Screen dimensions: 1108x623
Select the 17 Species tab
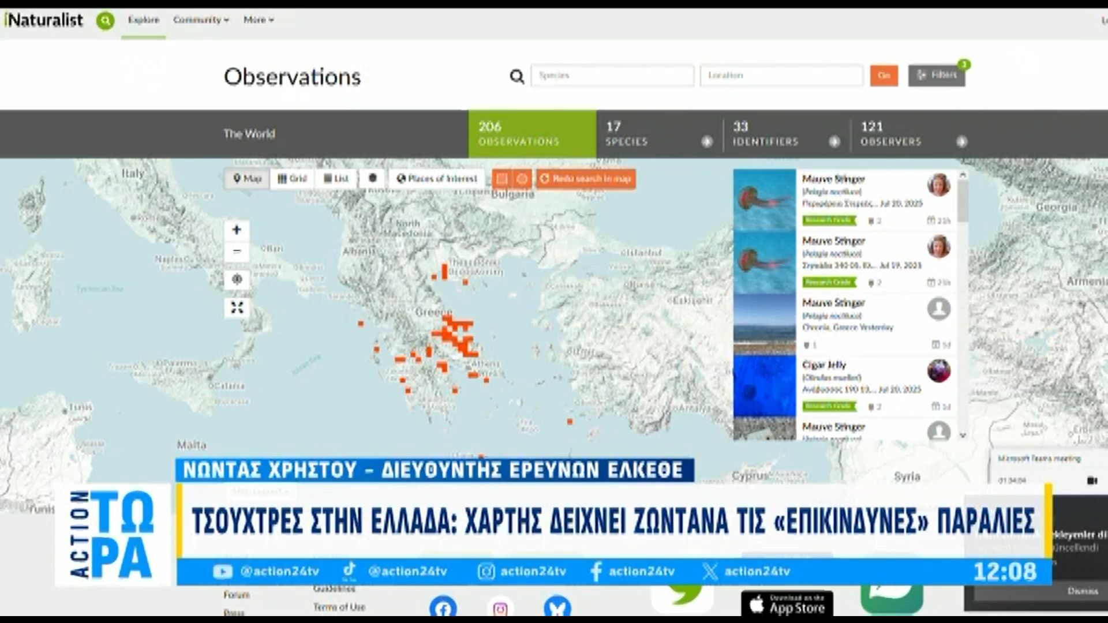click(659, 134)
